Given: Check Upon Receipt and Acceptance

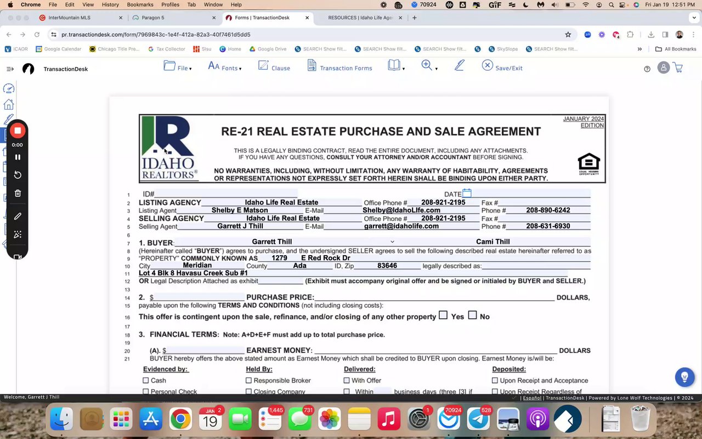Looking at the screenshot, I should 495,380.
